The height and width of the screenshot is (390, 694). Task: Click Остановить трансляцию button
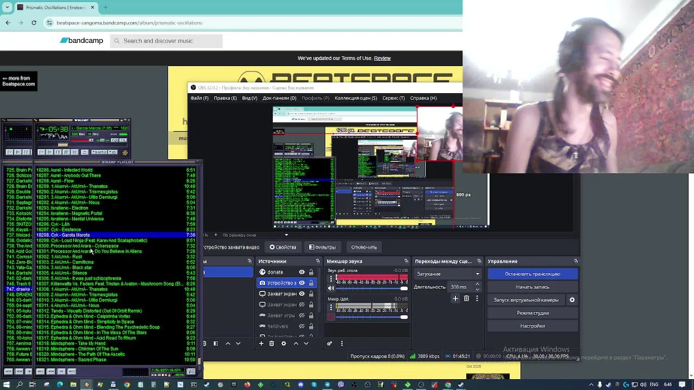click(x=532, y=274)
